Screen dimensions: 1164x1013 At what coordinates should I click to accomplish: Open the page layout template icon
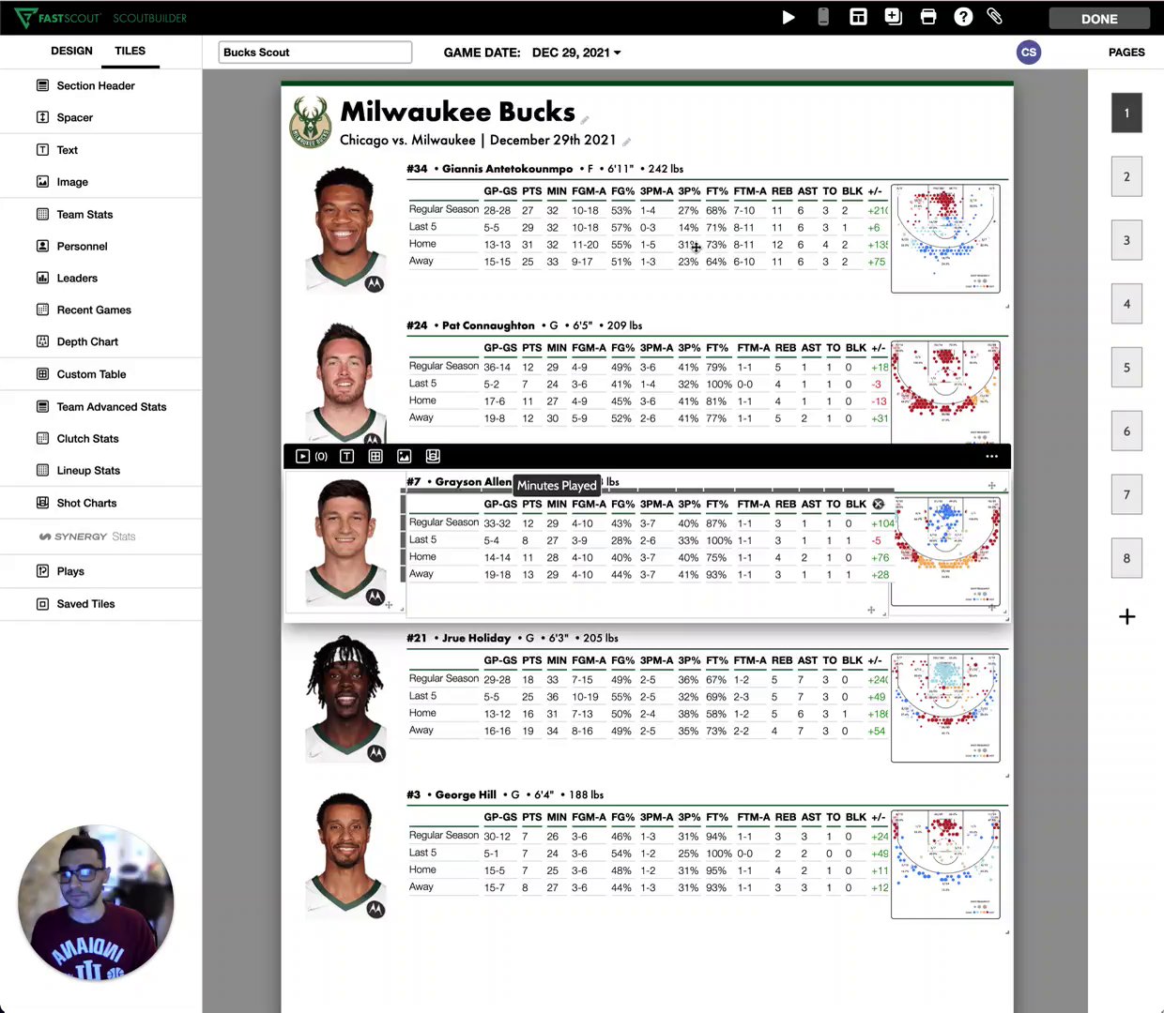coord(858,17)
